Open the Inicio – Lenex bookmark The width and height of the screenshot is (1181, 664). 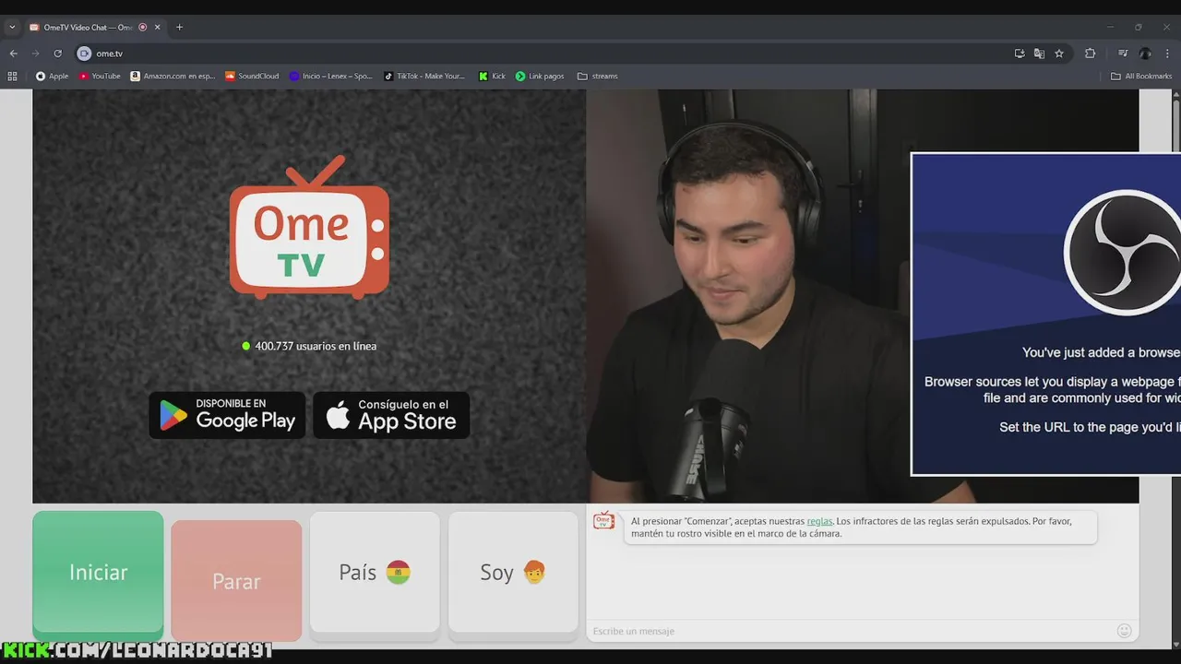point(330,77)
